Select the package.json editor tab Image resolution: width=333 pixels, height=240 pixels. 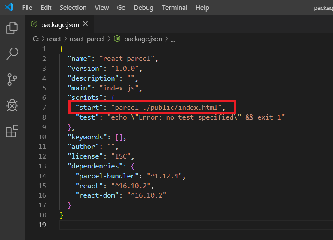(x=60, y=24)
